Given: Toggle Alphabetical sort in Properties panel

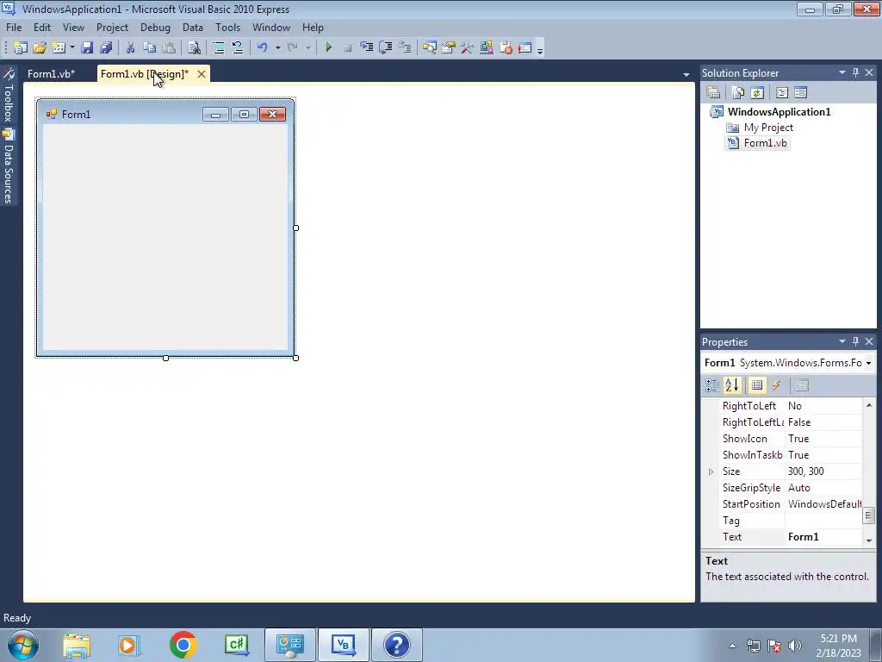Looking at the screenshot, I should pyautogui.click(x=732, y=385).
